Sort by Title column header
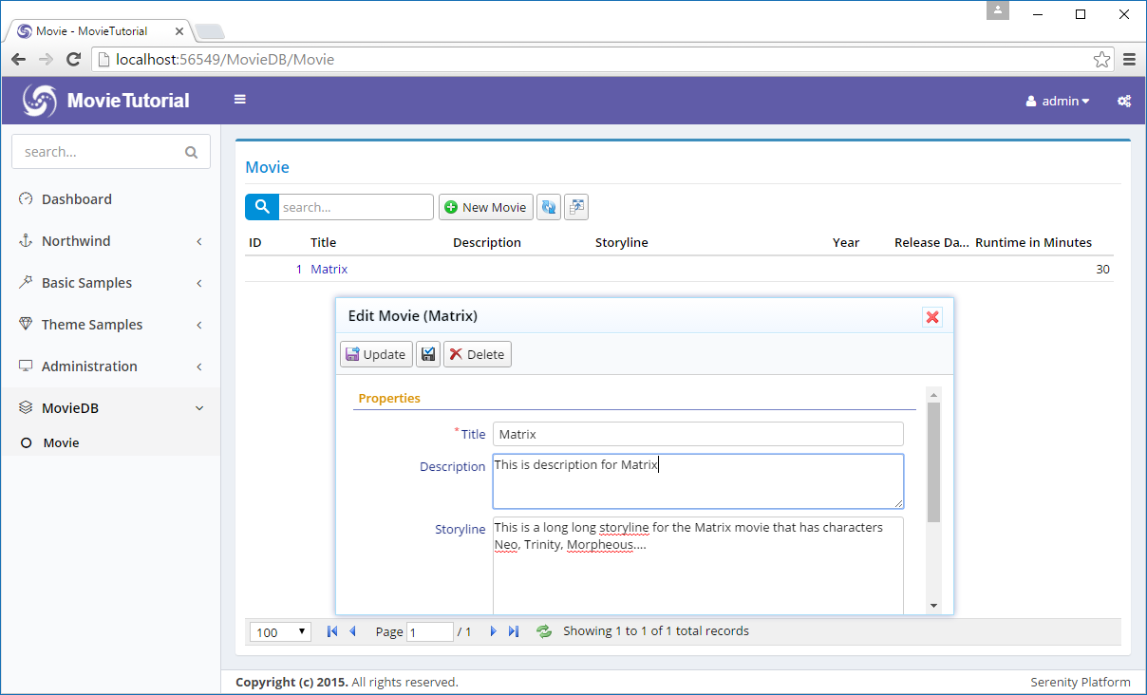 click(324, 242)
